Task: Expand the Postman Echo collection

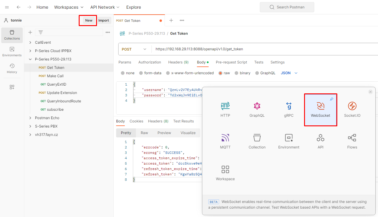Action: 30,118
